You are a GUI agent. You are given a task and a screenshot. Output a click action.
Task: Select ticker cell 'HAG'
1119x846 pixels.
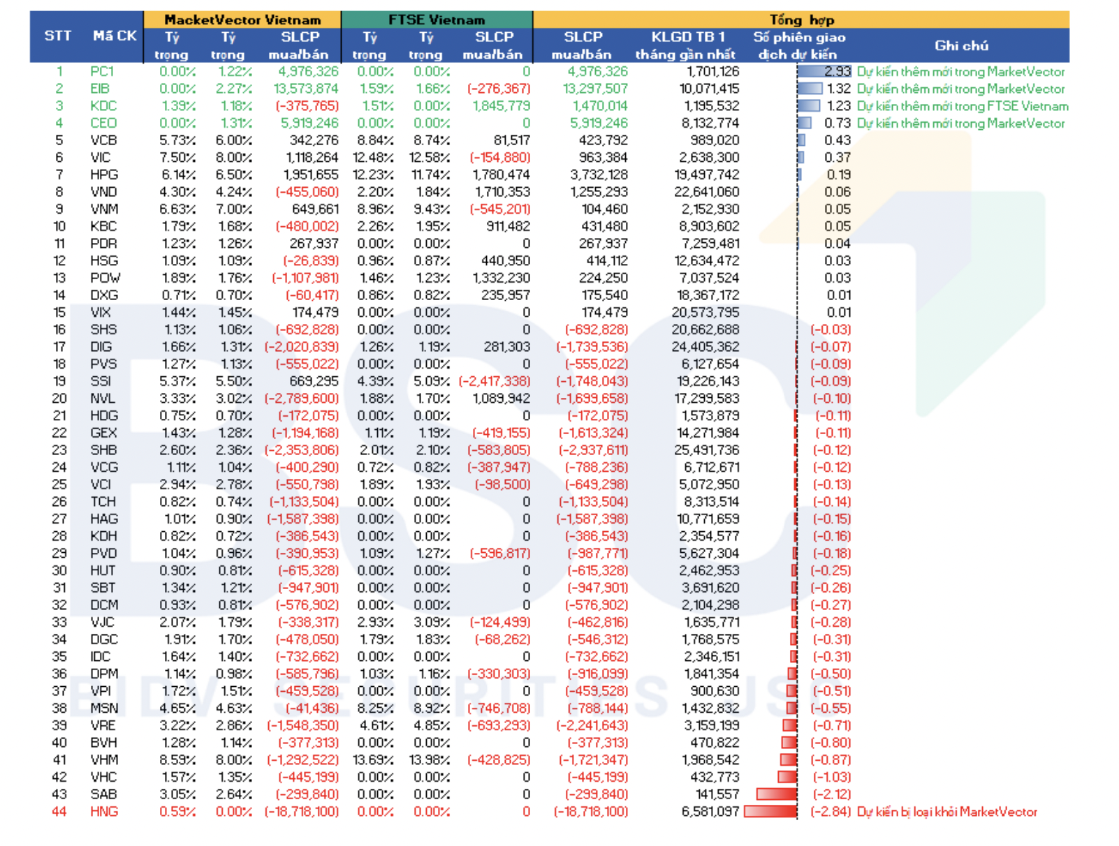point(104,519)
